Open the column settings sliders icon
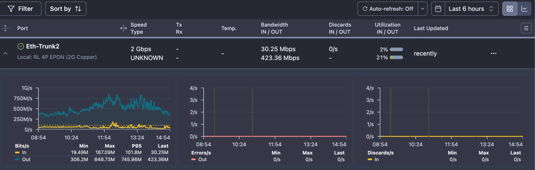This screenshot has width=535, height=170. [x=526, y=28]
